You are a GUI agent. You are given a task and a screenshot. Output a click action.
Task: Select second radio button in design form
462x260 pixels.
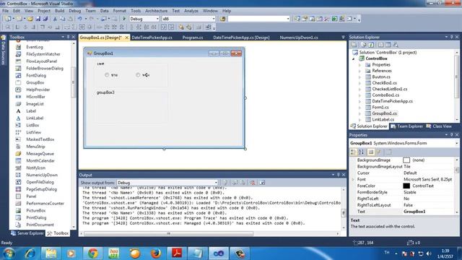138,75
